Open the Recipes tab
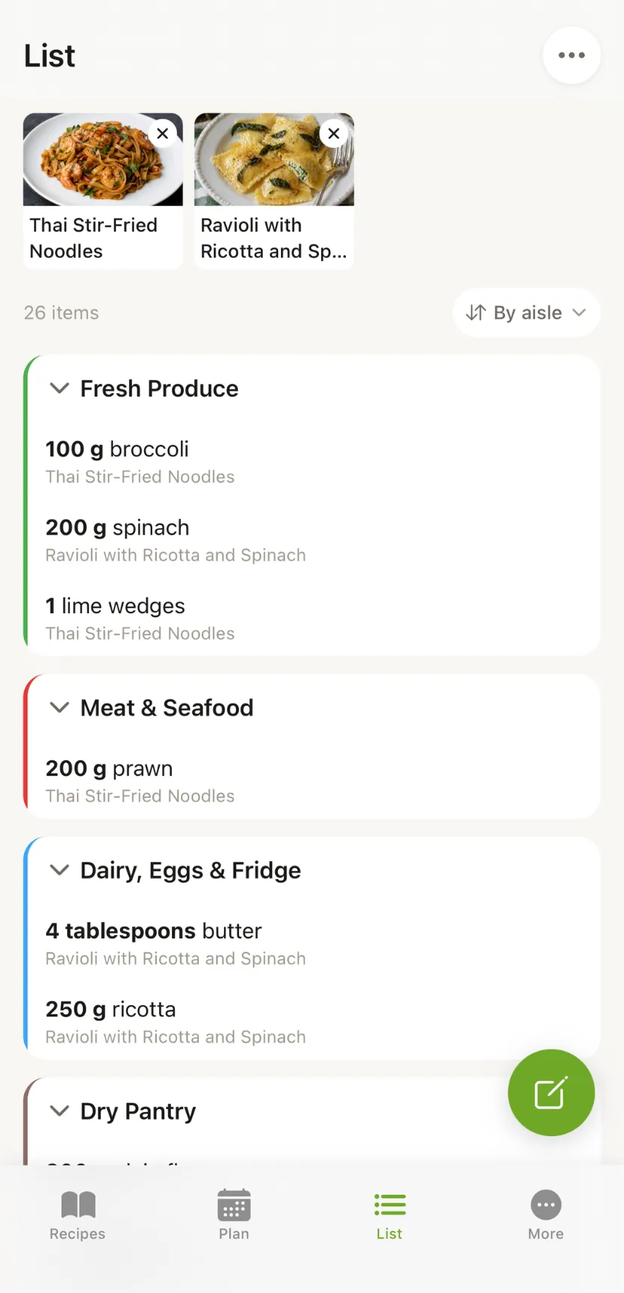This screenshot has width=624, height=1293. pos(78,1215)
